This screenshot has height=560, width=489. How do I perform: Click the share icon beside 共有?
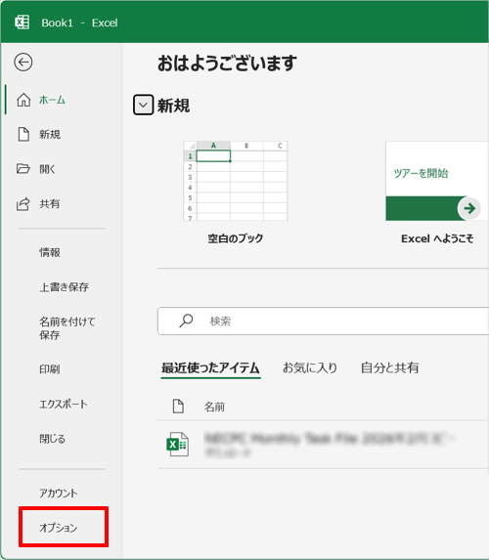(x=23, y=203)
